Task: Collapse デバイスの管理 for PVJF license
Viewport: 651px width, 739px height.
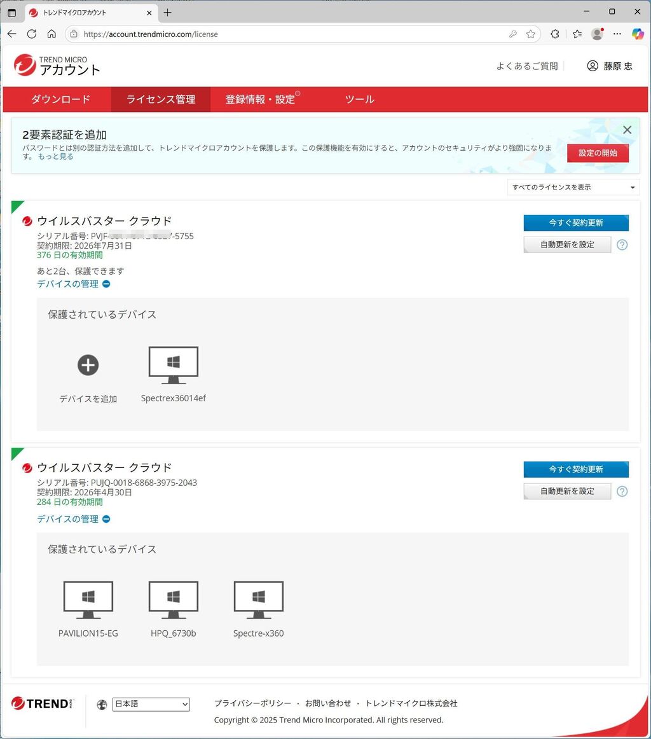Action: 74,284
